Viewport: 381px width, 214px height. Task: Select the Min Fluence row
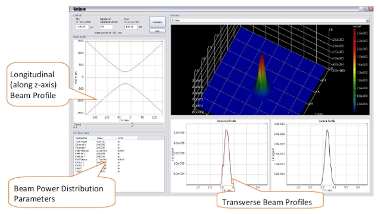[x=119, y=160]
